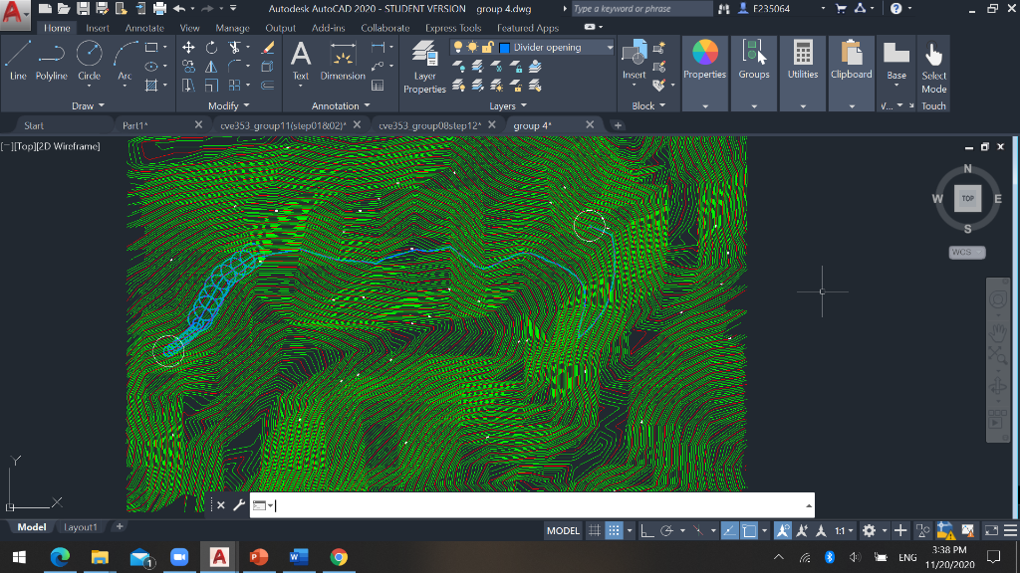The height and width of the screenshot is (573, 1020).
Task: Expand the Modify panel
Action: point(229,105)
